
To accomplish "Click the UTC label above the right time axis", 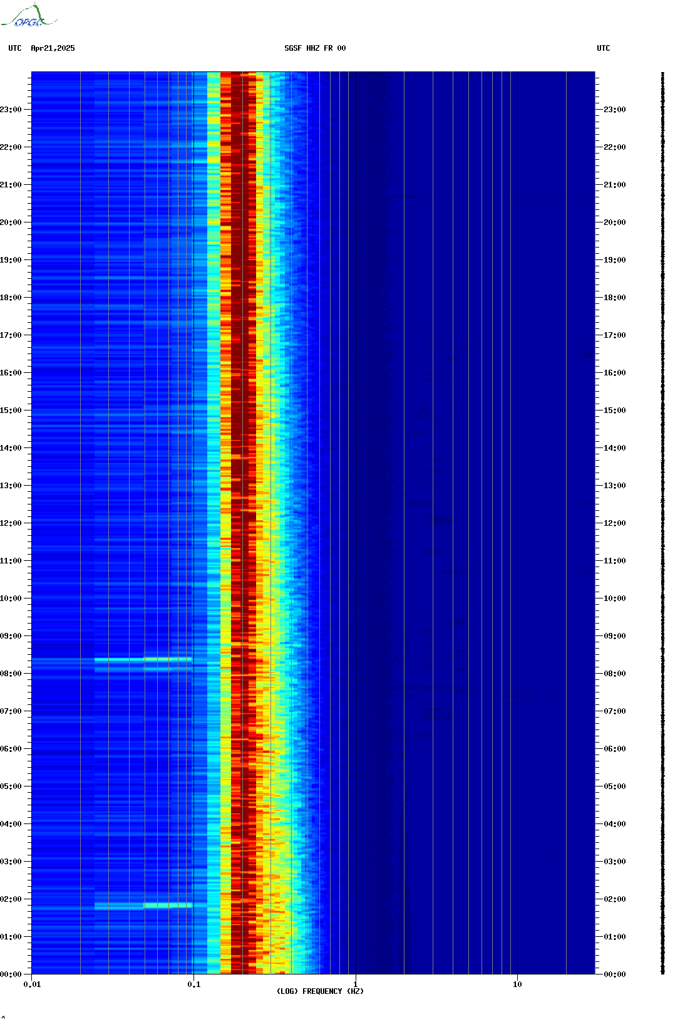I will 604,48.
